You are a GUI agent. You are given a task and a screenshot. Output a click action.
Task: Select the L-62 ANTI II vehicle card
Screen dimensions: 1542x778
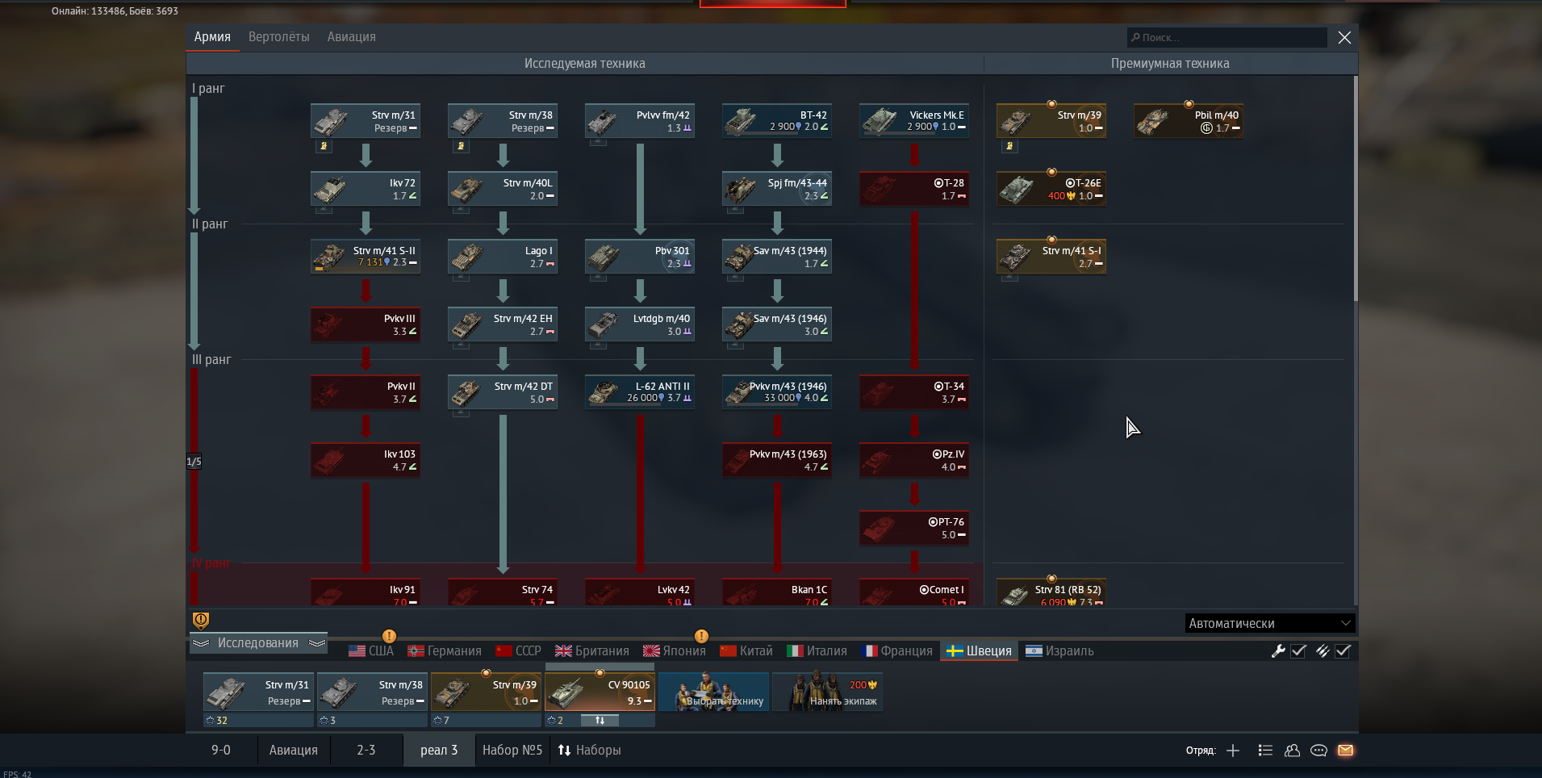640,392
